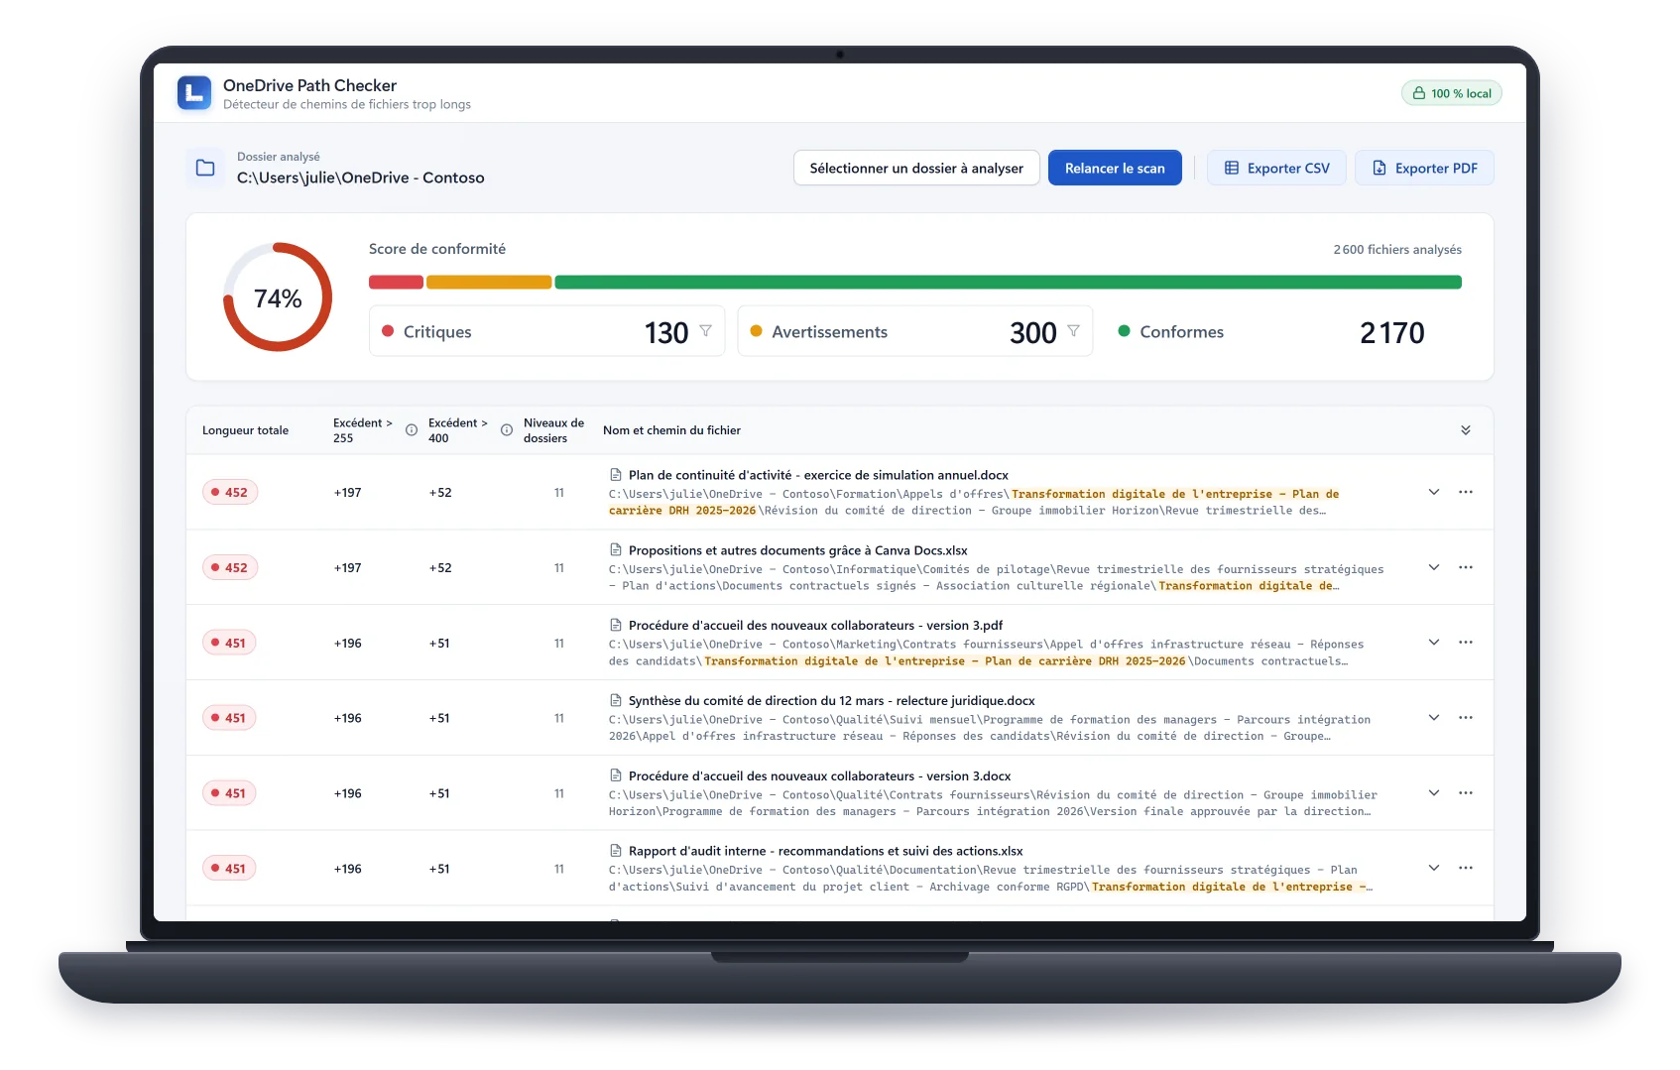The height and width of the screenshot is (1070, 1680).
Task: Click the Relancer le scan button
Action: click(1115, 168)
